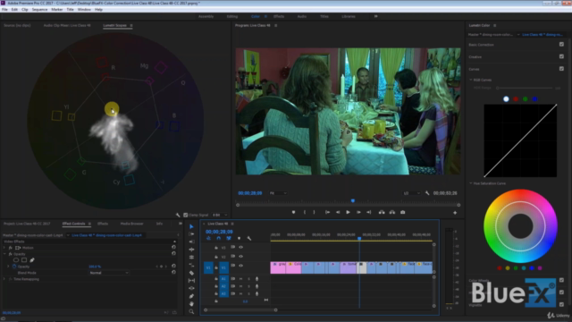Toggle the Opacity animation stopwatch
572x322 pixels.
(x=14, y=267)
